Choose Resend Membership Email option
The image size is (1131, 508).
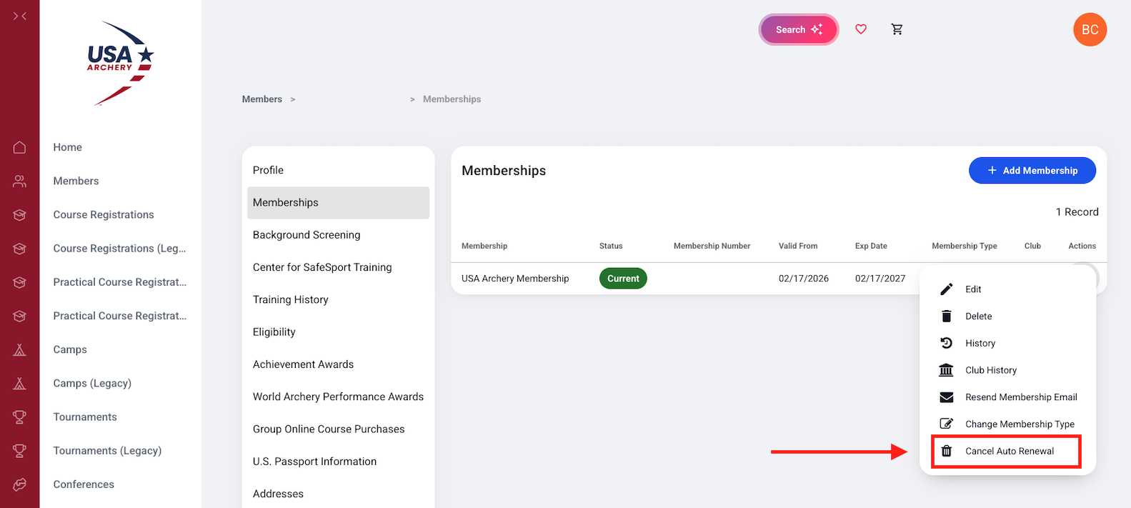click(1020, 397)
